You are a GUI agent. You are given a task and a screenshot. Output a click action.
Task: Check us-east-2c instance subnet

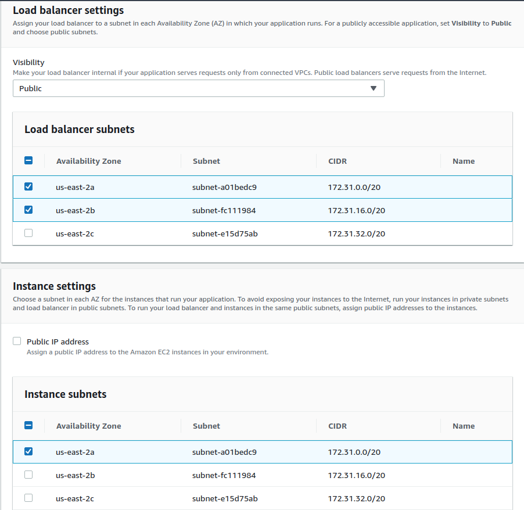(28, 498)
